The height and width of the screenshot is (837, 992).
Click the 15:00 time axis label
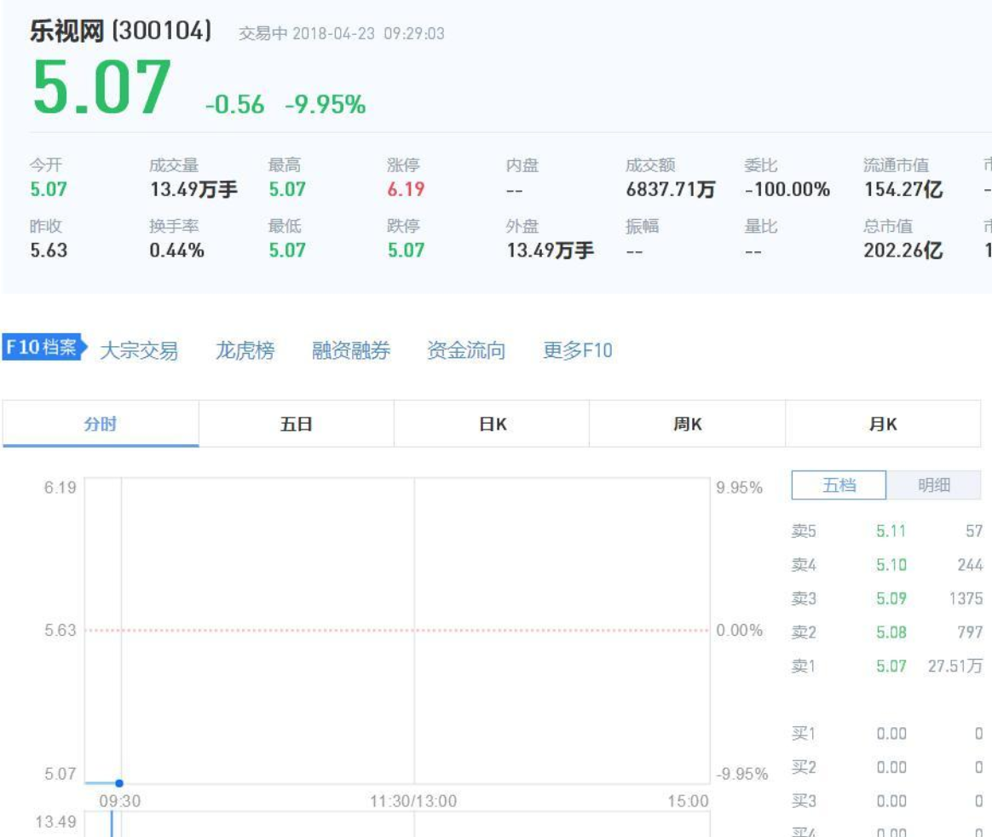[x=688, y=801]
